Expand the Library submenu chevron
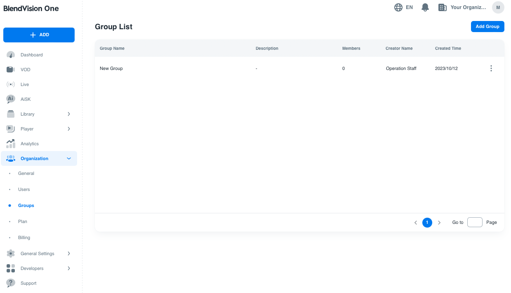 click(x=69, y=114)
